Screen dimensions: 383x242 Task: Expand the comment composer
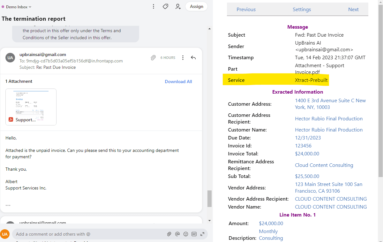pos(202,234)
